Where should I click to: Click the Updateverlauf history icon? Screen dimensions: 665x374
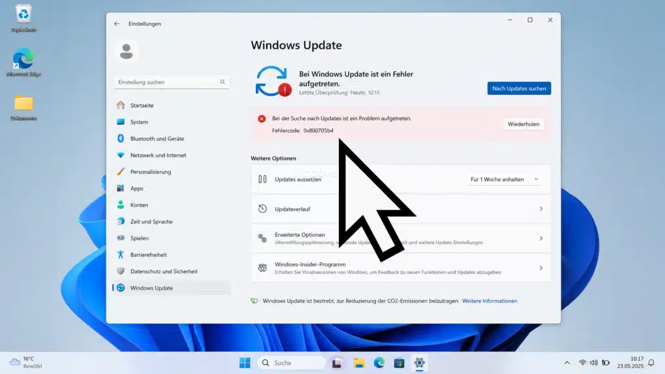(x=262, y=208)
